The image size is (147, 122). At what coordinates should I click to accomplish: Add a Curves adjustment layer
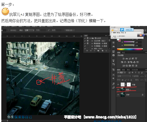pos(130,59)
